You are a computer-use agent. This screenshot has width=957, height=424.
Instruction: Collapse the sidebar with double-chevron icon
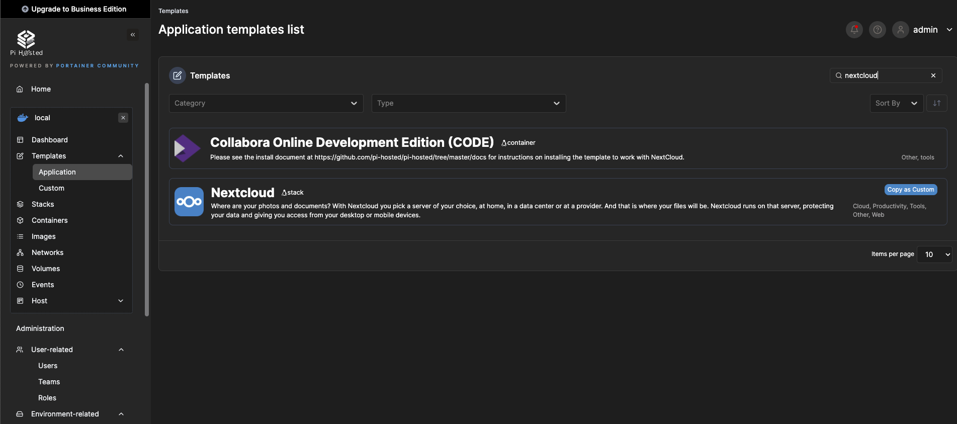click(x=133, y=35)
